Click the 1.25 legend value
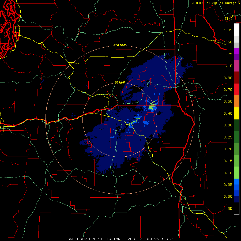241x241 pixels. [228, 54]
